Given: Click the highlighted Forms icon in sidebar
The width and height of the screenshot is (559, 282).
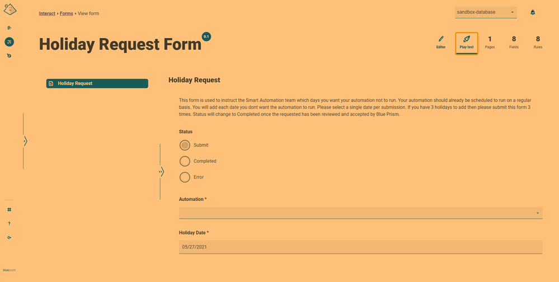Looking at the screenshot, I should click(9, 42).
